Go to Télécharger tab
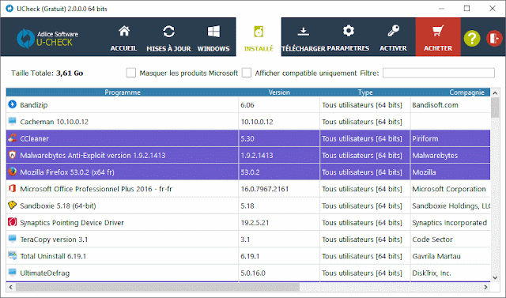The width and height of the screenshot is (506, 298). (304, 38)
